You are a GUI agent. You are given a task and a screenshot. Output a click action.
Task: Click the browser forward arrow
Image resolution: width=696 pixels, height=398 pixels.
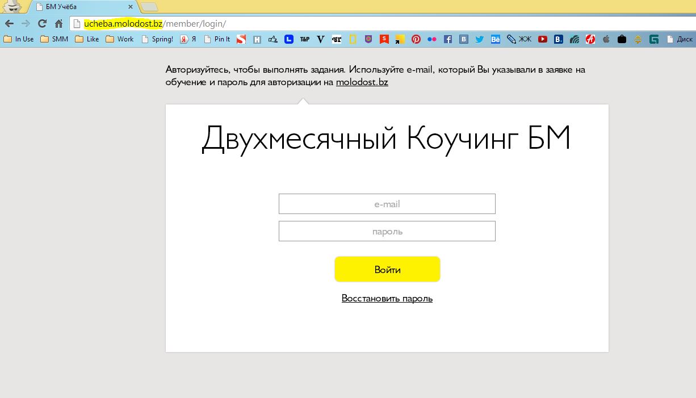click(26, 23)
